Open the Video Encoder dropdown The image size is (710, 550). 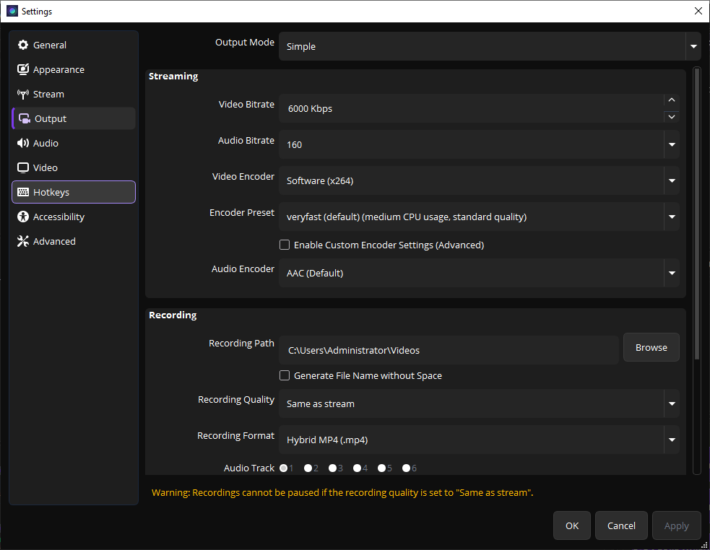479,180
